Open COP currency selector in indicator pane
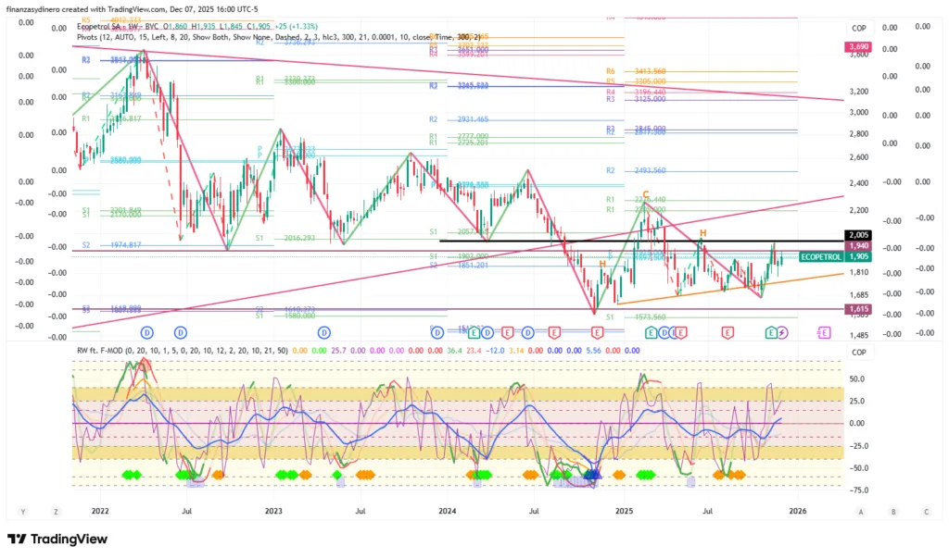This screenshot has width=949, height=558. 858,352
